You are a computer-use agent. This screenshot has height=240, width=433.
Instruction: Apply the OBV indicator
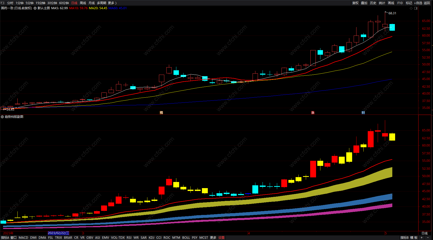click(90, 238)
